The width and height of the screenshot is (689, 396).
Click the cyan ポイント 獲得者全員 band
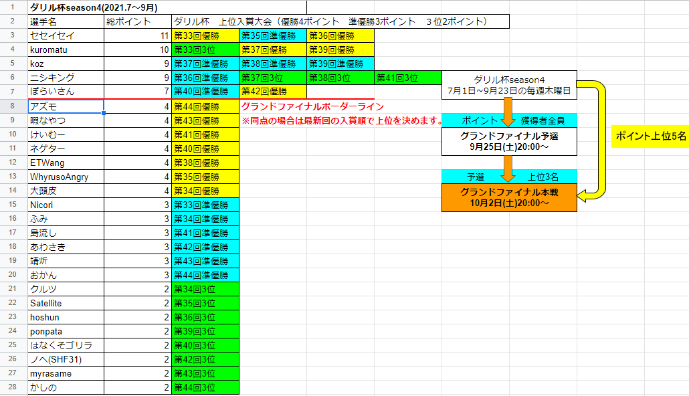coord(509,120)
